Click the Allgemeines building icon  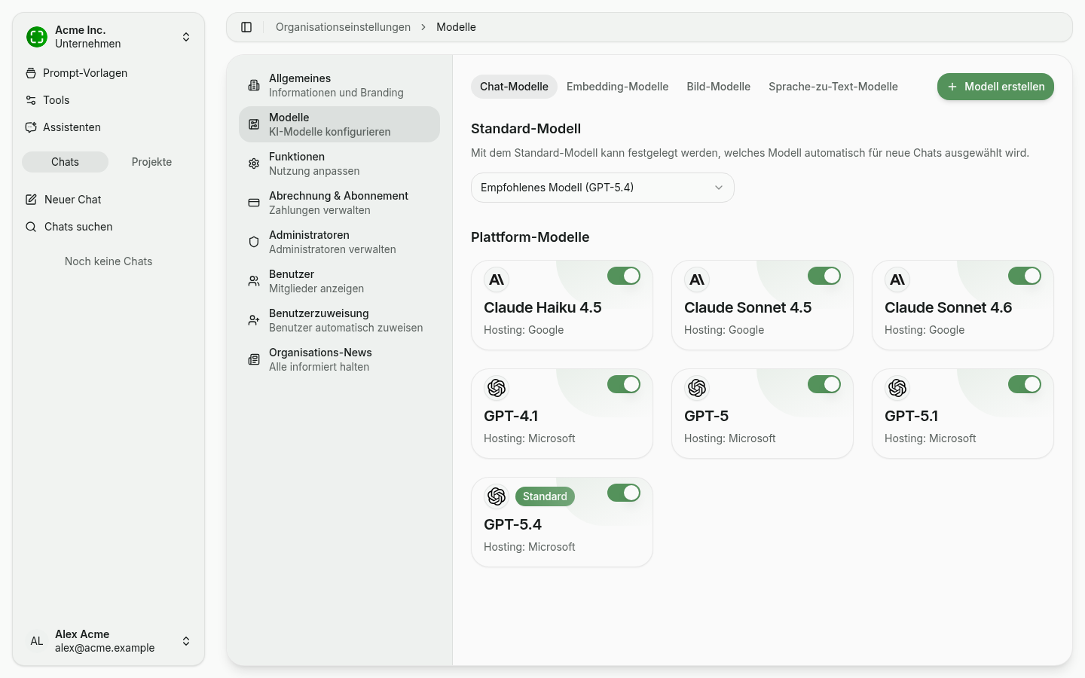[254, 85]
